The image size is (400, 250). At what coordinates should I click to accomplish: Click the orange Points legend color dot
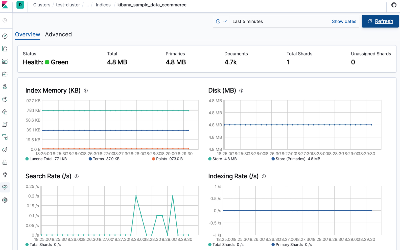(x=153, y=159)
